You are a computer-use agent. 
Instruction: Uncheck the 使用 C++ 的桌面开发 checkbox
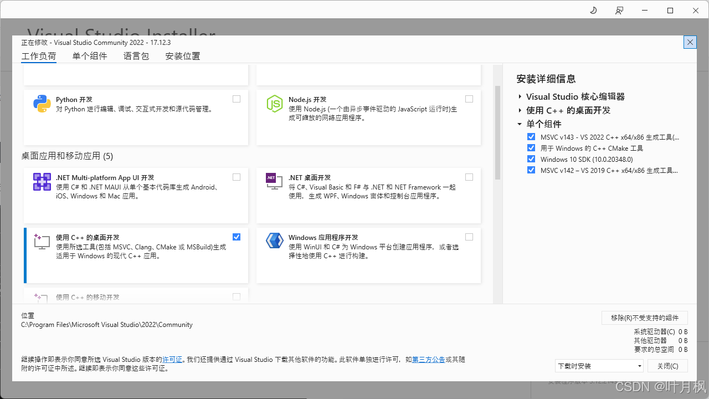click(237, 237)
